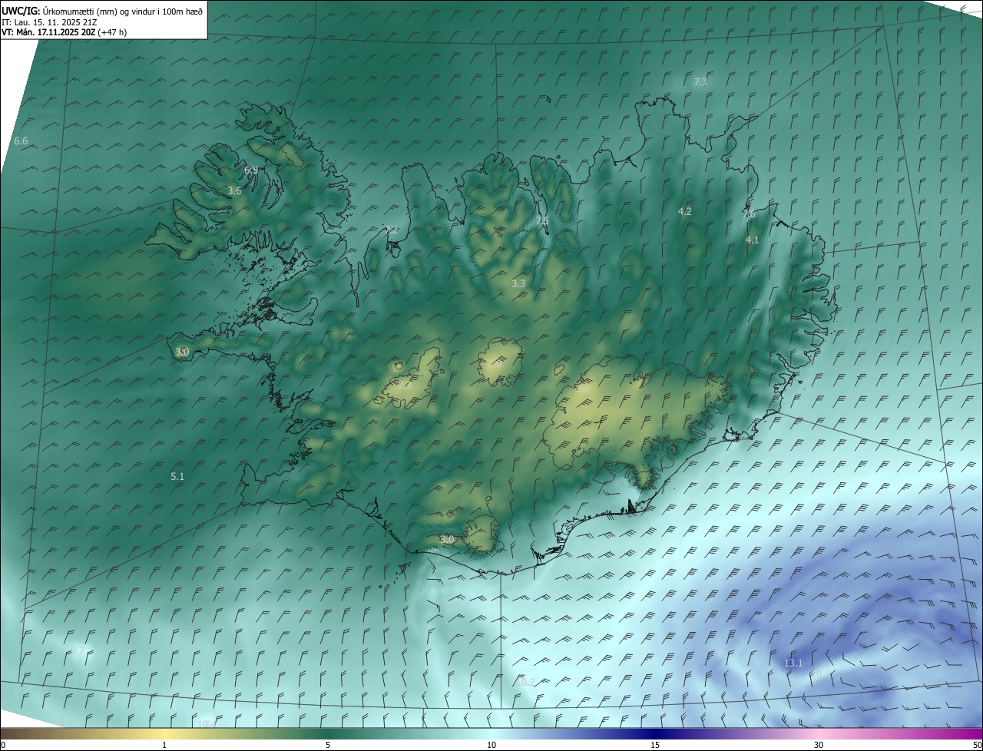Click the 0 tick on the color scale
The image size is (983, 751).
(2, 745)
